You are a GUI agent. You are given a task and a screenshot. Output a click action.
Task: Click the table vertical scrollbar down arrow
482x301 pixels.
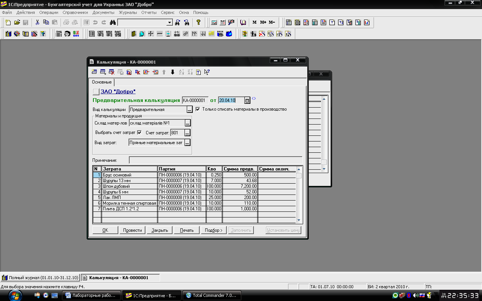click(x=299, y=220)
